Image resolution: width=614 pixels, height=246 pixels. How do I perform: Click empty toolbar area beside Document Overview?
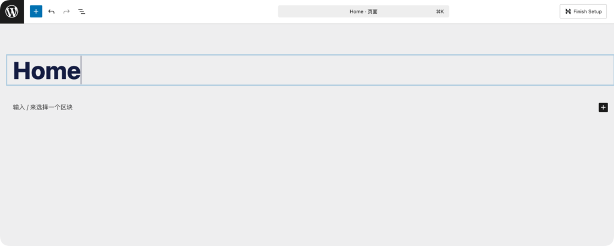coord(180,11)
